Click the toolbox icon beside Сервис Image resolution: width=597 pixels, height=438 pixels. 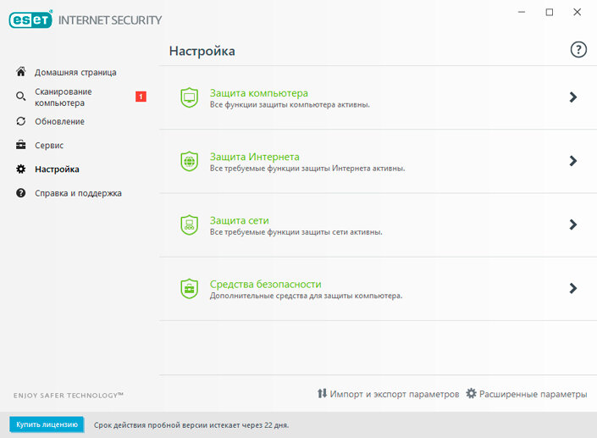click(21, 145)
